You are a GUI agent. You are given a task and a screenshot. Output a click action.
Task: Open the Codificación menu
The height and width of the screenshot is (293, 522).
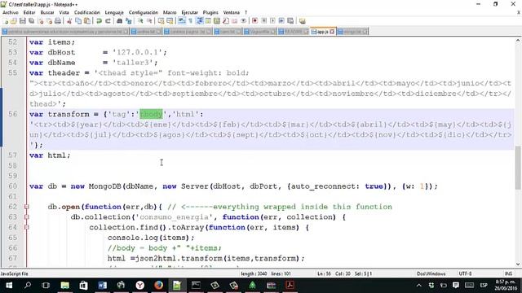pyautogui.click(x=87, y=12)
